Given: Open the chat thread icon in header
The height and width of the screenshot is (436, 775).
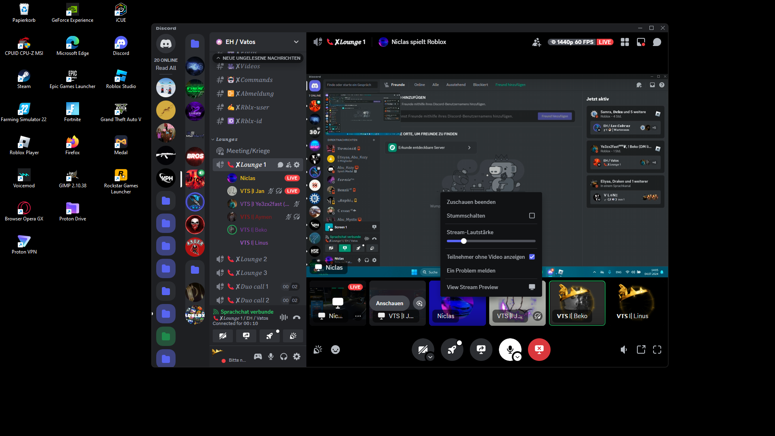Looking at the screenshot, I should 657,42.
